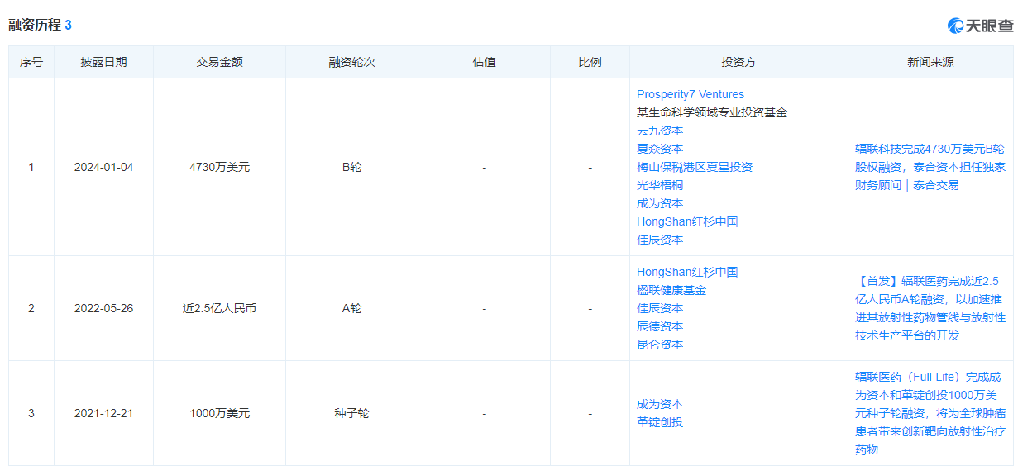Screen dimensions: 1018x475
Task: Open 佳辰资本 in the A轮 row
Action: (x=660, y=308)
